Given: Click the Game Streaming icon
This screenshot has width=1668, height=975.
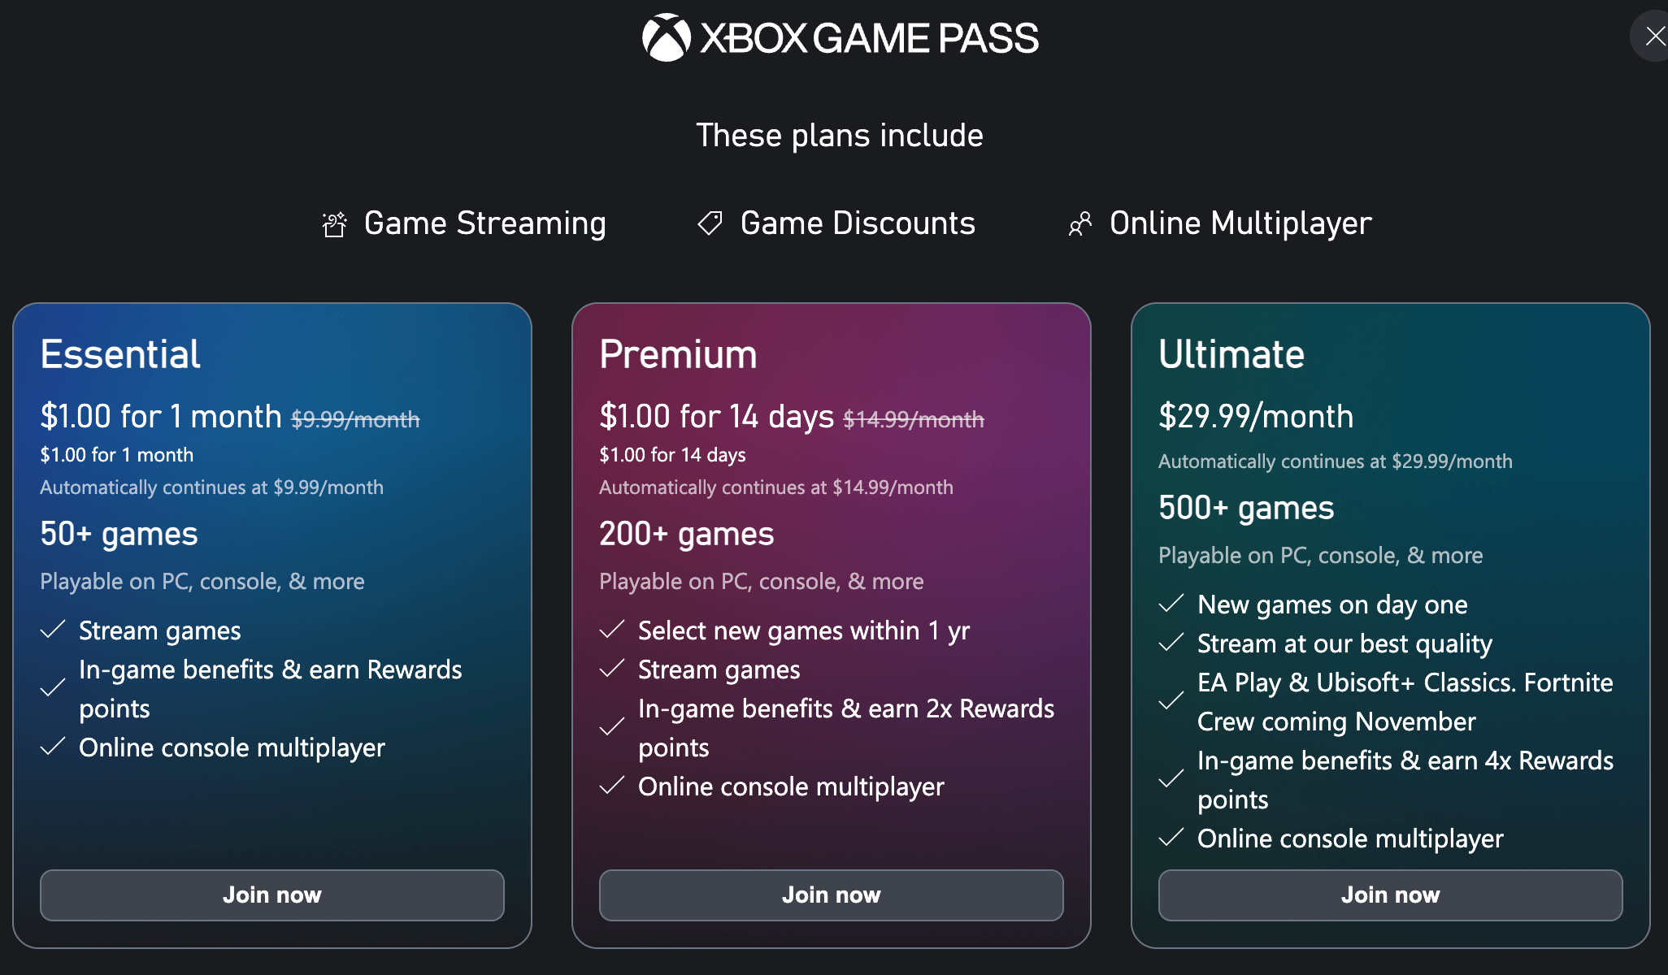Looking at the screenshot, I should pos(334,224).
